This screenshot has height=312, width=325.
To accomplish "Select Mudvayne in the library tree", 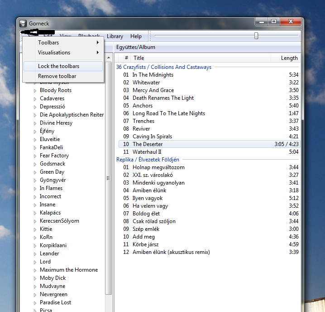I will point(53,286).
